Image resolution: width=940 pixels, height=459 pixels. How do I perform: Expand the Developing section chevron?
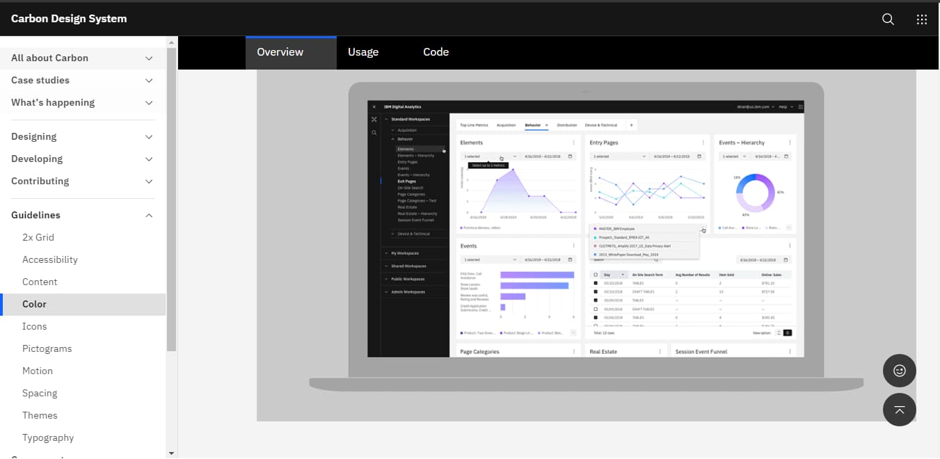[149, 159]
